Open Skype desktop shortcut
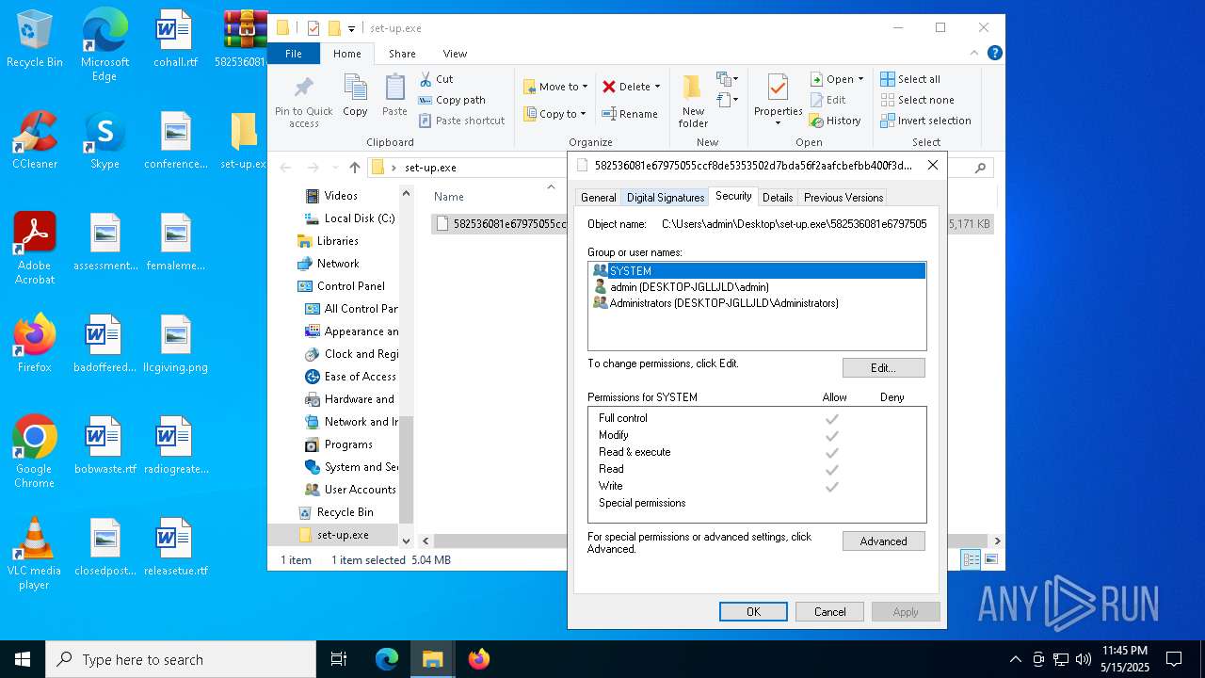 (x=104, y=141)
